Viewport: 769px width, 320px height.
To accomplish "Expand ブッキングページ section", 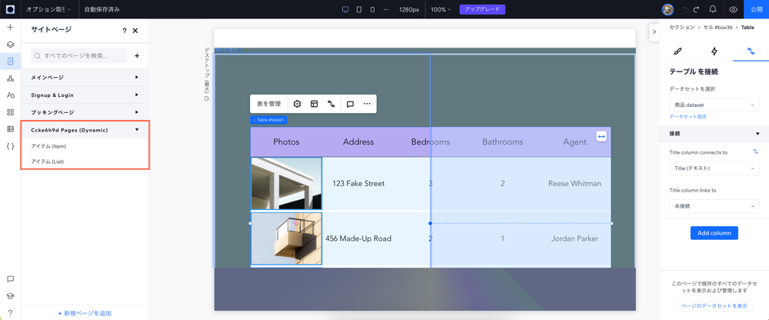I will [x=85, y=112].
